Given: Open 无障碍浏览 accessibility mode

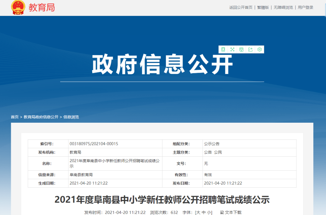Looking at the screenshot, I should 283,8.
